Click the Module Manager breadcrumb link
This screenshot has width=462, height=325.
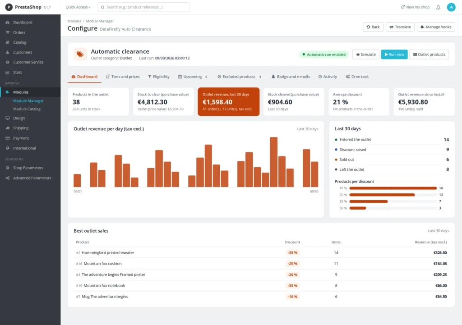pyautogui.click(x=100, y=21)
